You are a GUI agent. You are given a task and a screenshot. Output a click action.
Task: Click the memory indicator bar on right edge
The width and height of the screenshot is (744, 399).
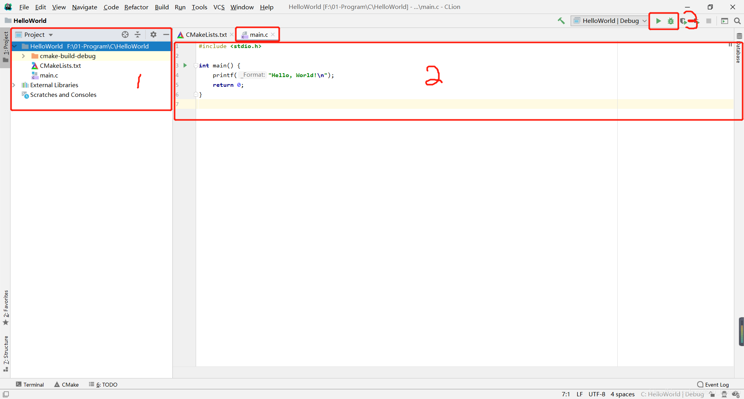click(741, 332)
